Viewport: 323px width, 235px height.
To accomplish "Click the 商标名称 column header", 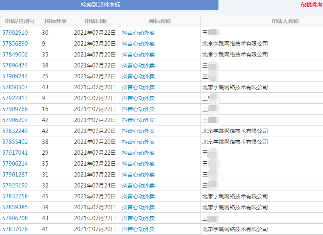I will [160, 21].
